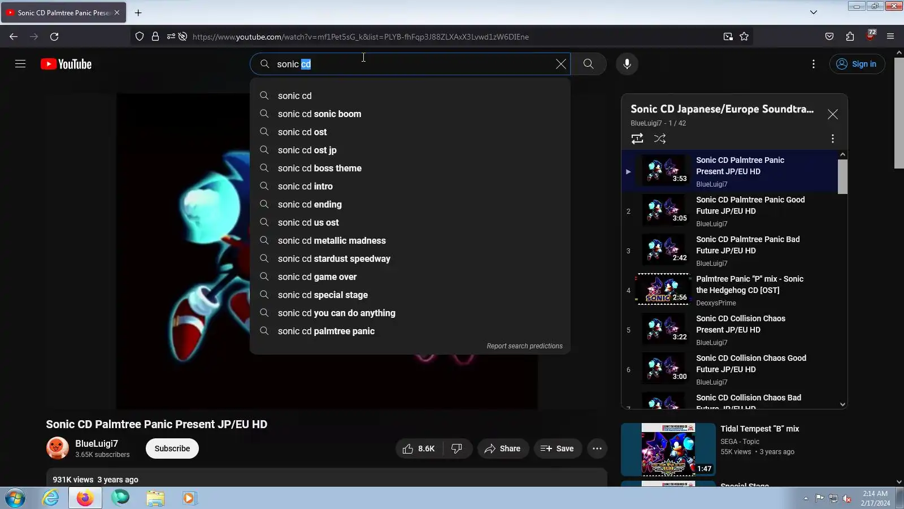904x509 pixels.
Task: Show hidden system tray icons
Action: click(806, 498)
